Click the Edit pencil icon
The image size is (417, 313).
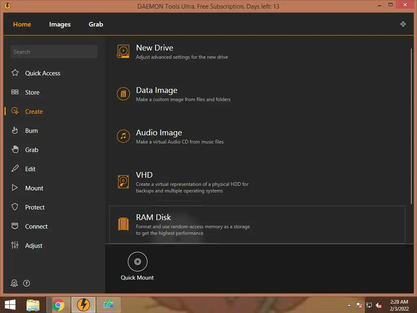[15, 168]
